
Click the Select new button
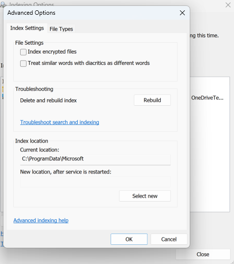(145, 196)
